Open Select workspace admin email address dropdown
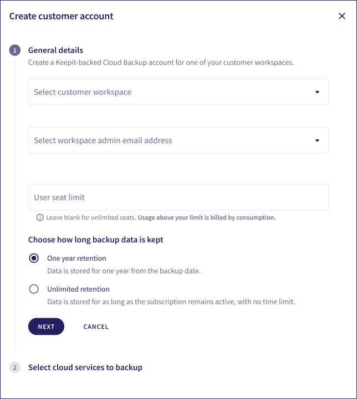The height and width of the screenshot is (399, 357). click(178, 141)
